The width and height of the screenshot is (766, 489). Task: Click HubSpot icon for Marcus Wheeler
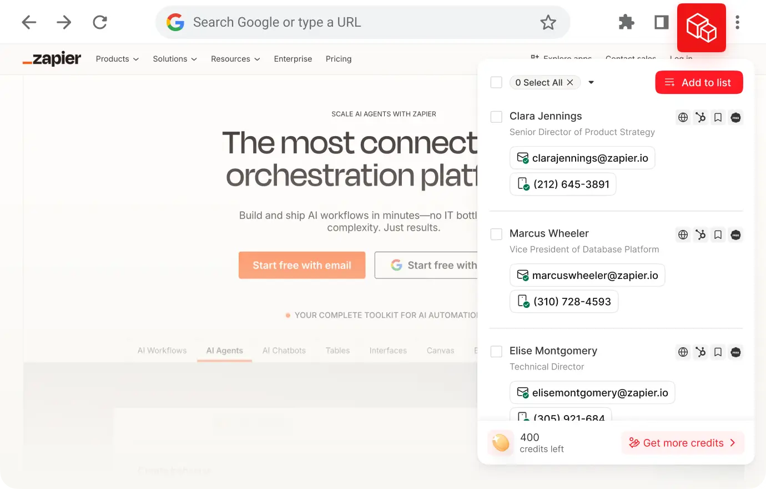701,234
